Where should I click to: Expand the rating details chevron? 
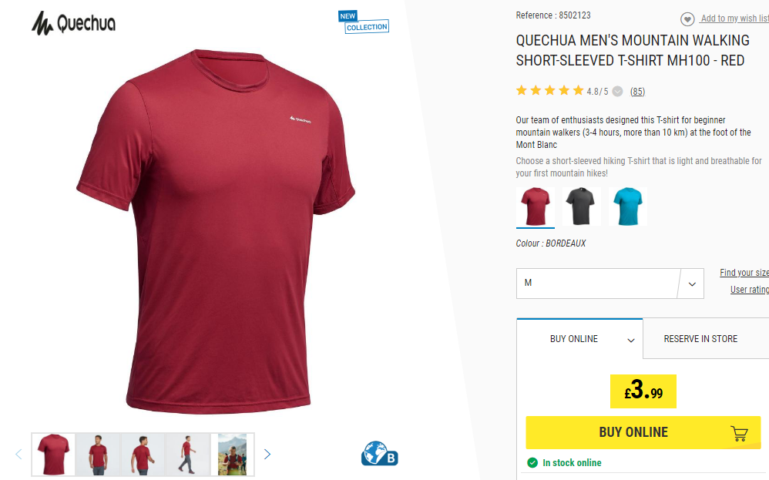(618, 91)
